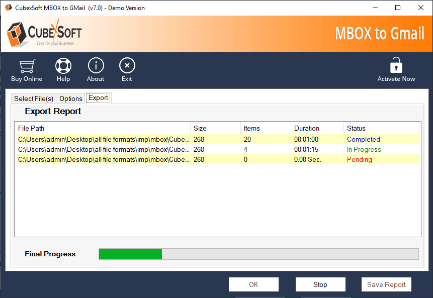Open Help via the lifebuoy icon
Viewport: 433px width, 298px height.
63,66
